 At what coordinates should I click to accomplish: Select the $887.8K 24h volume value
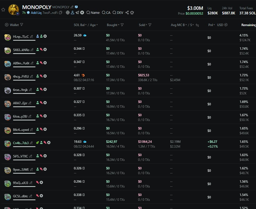click(x=229, y=13)
